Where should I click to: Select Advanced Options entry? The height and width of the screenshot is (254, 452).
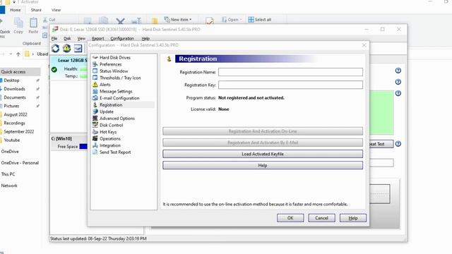(117, 119)
